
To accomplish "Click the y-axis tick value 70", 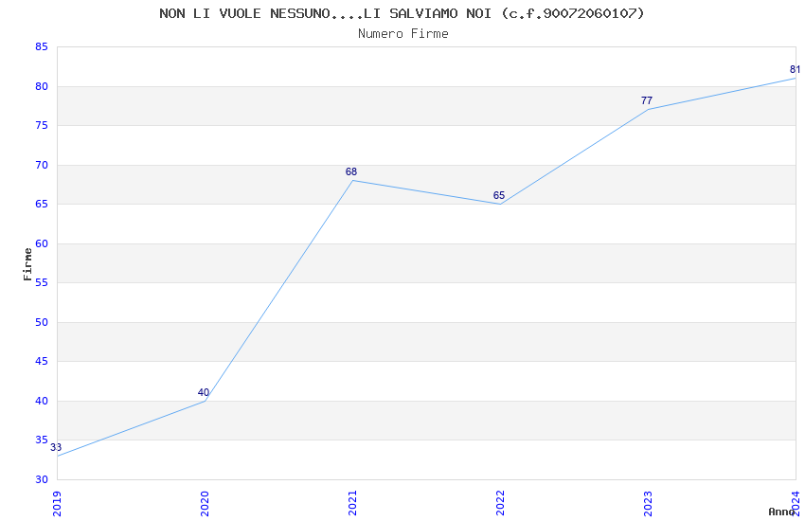I will click(x=42, y=165).
